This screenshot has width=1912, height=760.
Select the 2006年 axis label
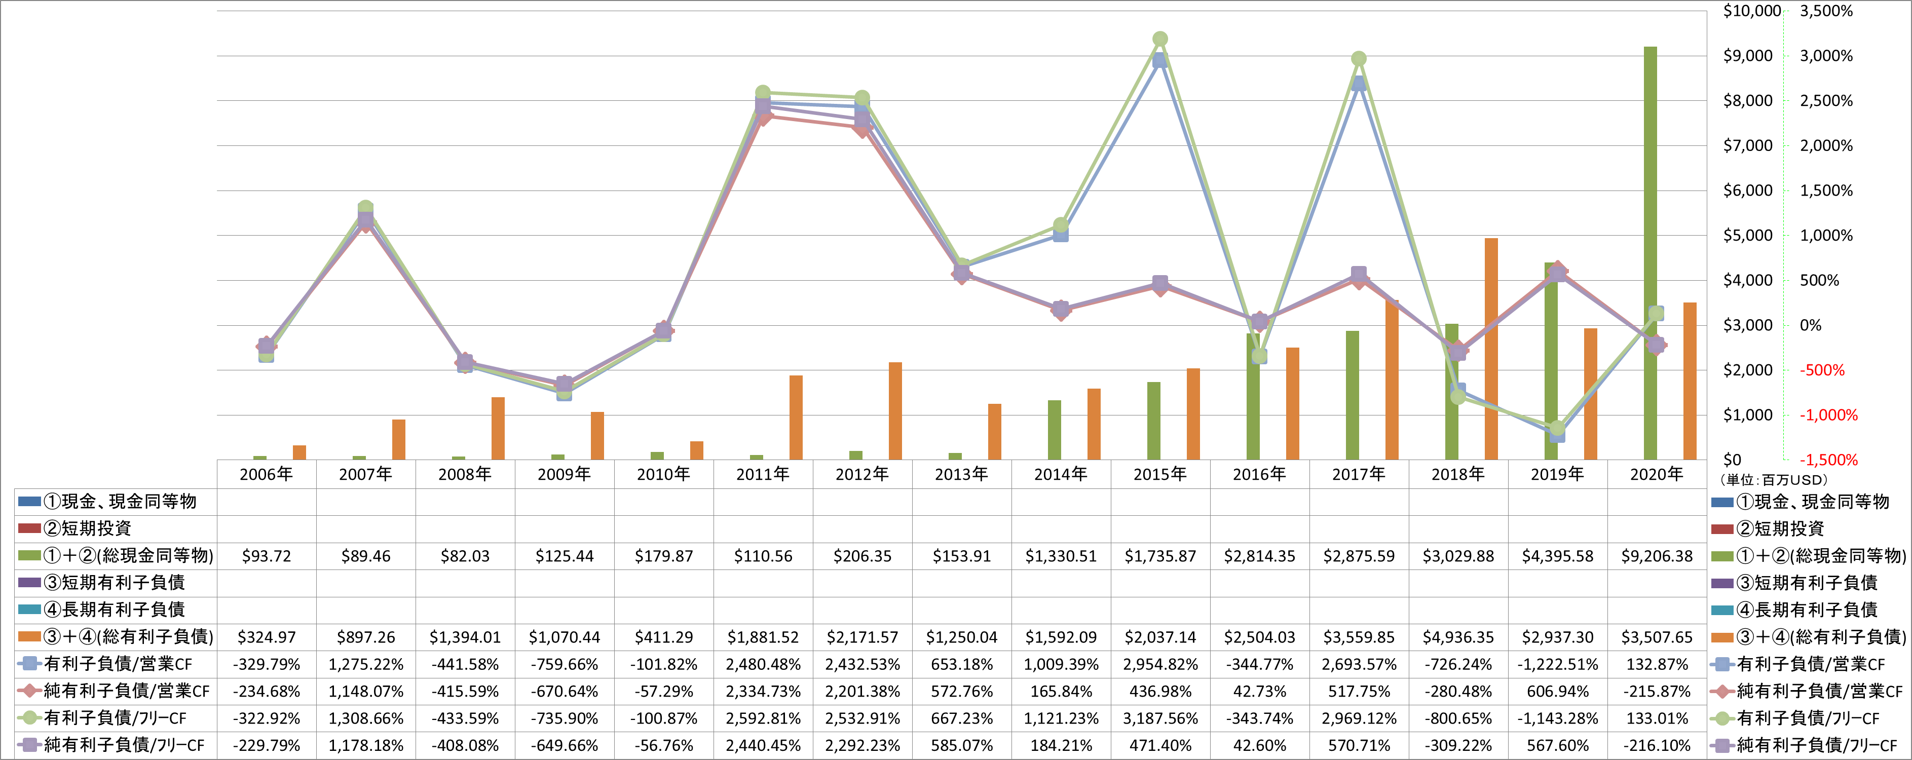[x=267, y=474]
